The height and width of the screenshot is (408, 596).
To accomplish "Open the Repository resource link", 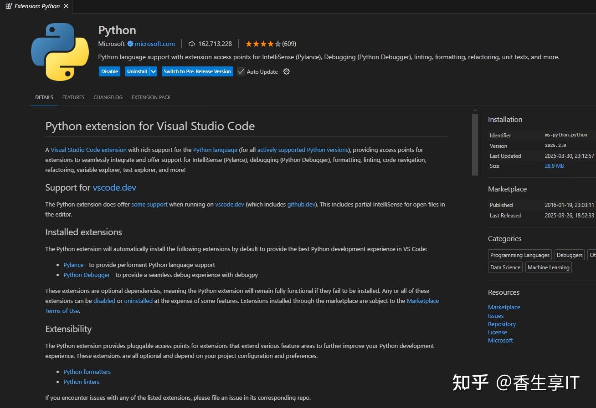I will (x=502, y=324).
